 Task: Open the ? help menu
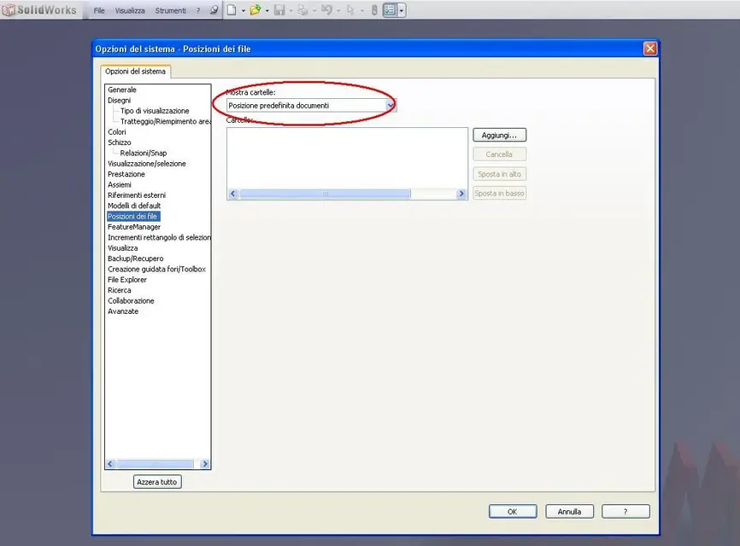tap(198, 10)
